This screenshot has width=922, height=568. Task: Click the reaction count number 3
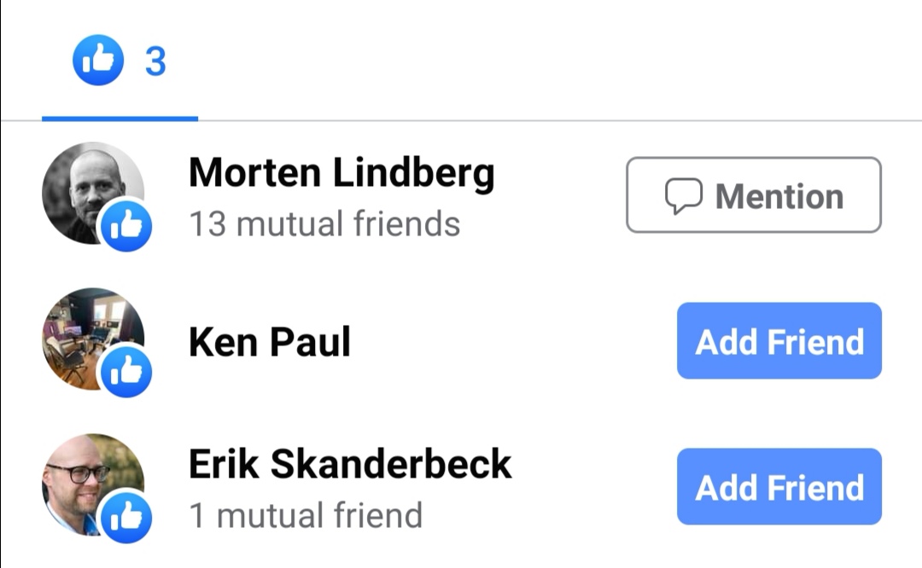point(155,61)
